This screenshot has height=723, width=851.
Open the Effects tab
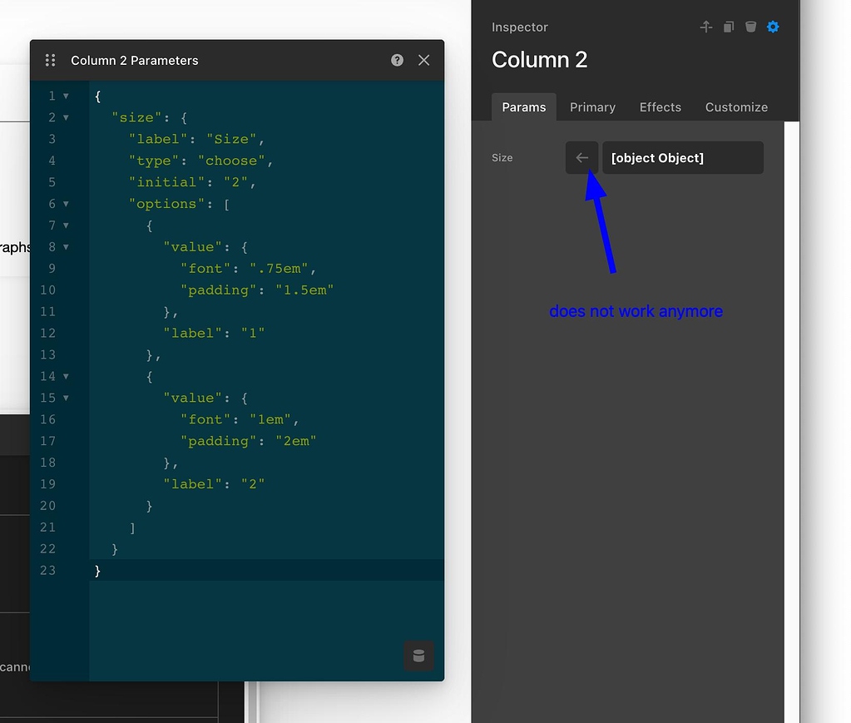pos(660,107)
